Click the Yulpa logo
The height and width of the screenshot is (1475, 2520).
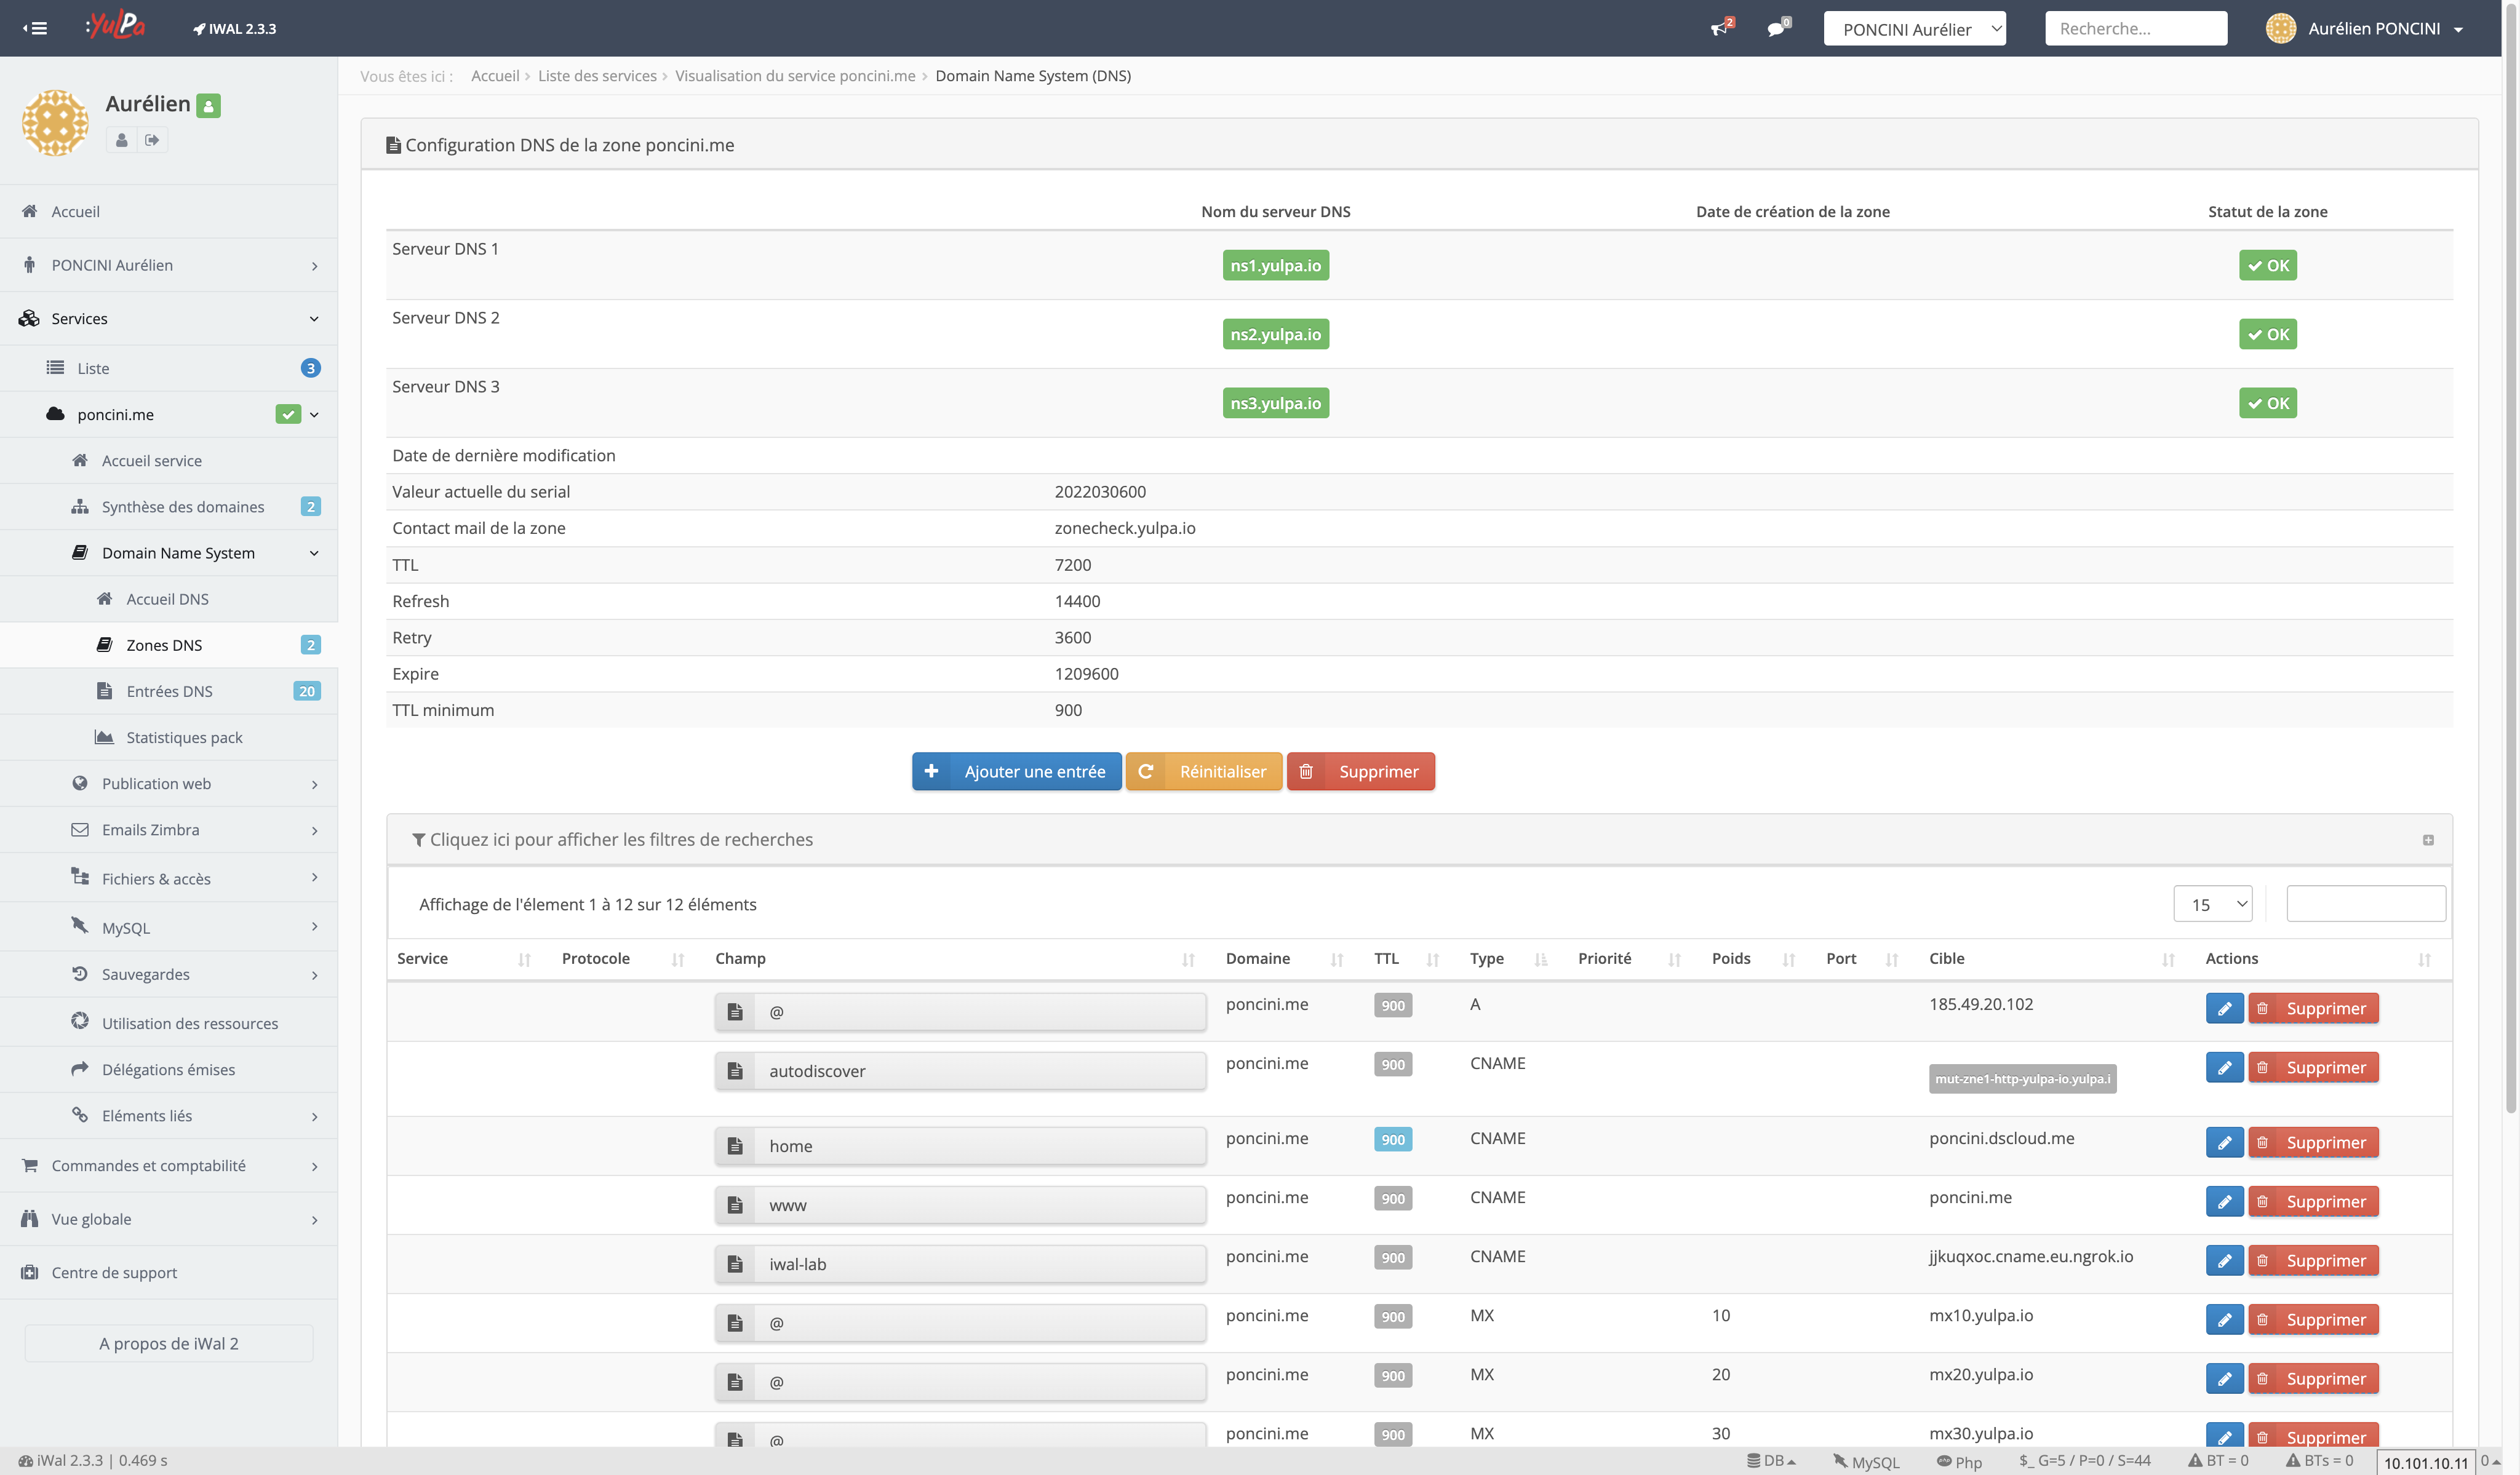tap(116, 25)
